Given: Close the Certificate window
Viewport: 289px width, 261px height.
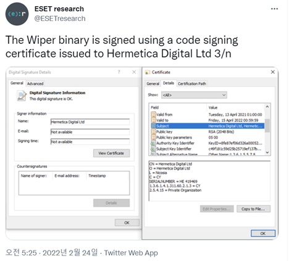Looking at the screenshot, I should click(x=273, y=72).
